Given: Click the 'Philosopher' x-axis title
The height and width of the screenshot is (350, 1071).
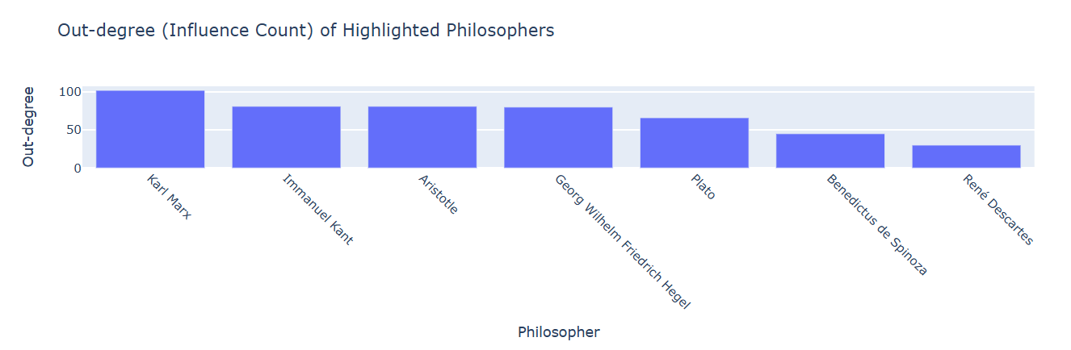Looking at the screenshot, I should pos(559,332).
